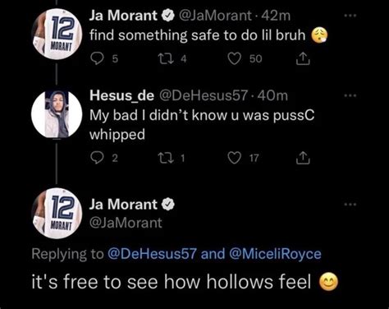Screen dimensions: 389x309
Task: View Ja Morant's jersey avatar in top tweet
Action: click(57, 35)
